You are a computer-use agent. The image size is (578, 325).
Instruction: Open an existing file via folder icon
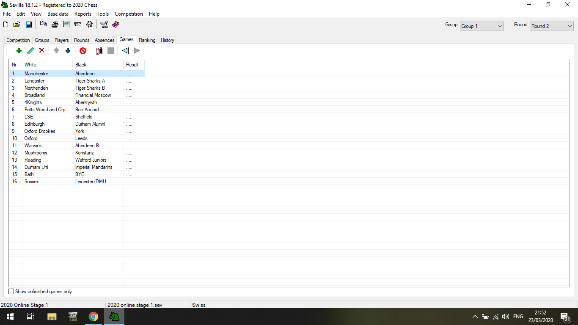(17, 25)
